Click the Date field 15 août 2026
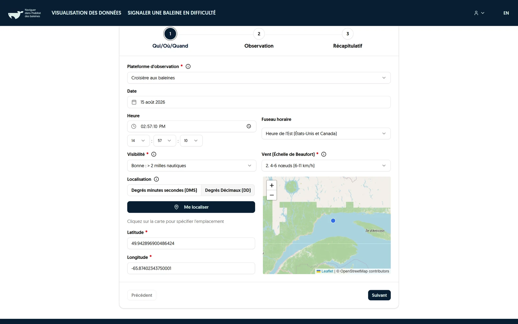The image size is (518, 324). (259, 102)
